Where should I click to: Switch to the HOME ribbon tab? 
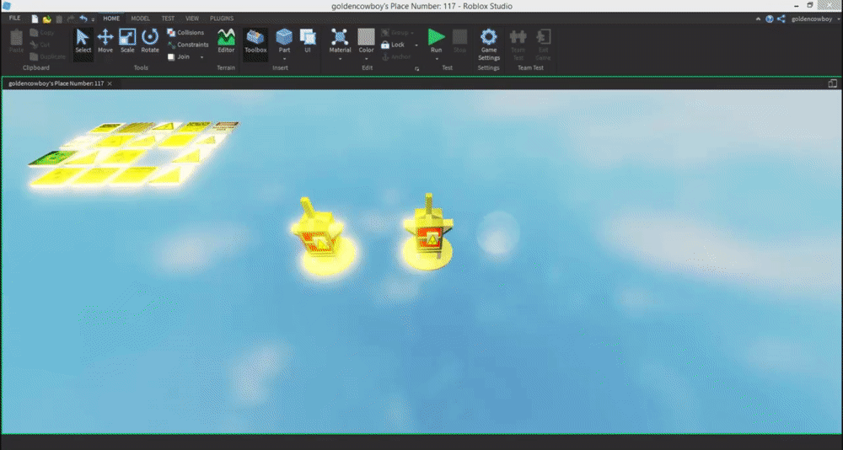(x=111, y=19)
